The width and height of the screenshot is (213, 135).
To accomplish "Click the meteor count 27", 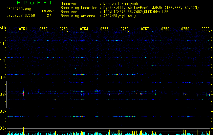I will 49,16.
